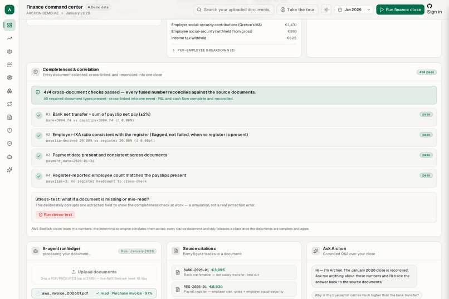449x299 pixels.
Task: Open the BANK-2026-01 €3,995 citation
Action: 234,272
